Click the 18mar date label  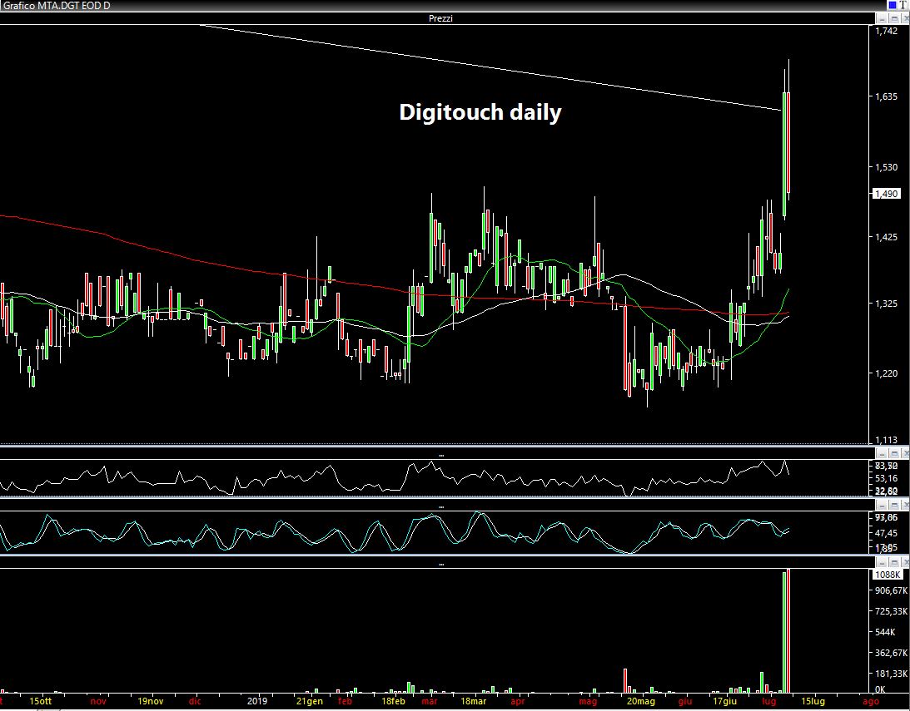[x=473, y=701]
